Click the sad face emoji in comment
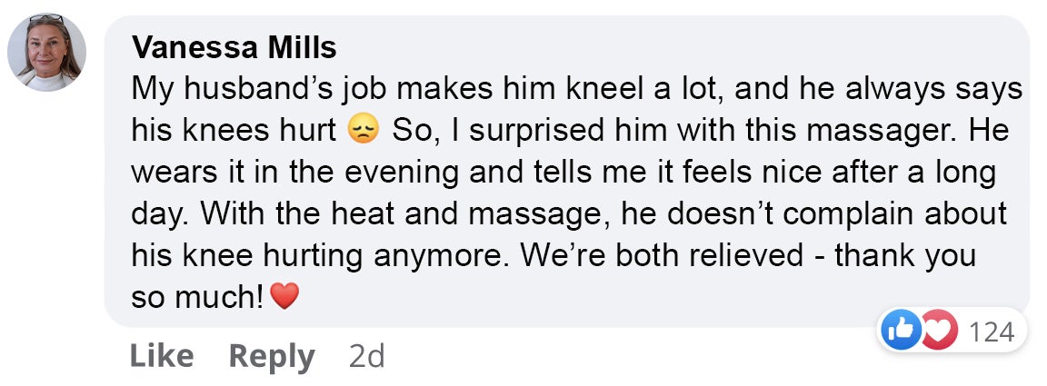 coord(364,131)
